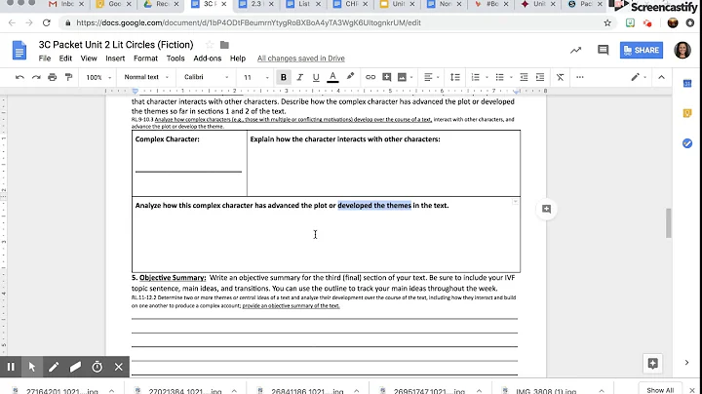
Task: Activate the paint format tool
Action: point(68,77)
